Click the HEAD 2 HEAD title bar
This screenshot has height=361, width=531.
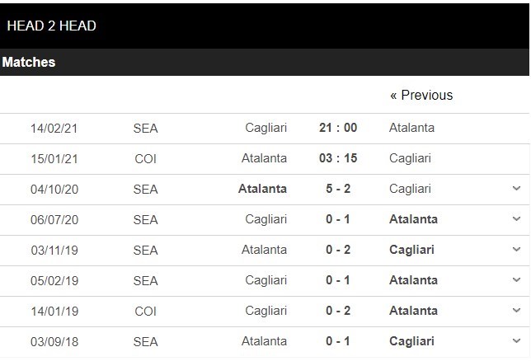click(x=51, y=26)
